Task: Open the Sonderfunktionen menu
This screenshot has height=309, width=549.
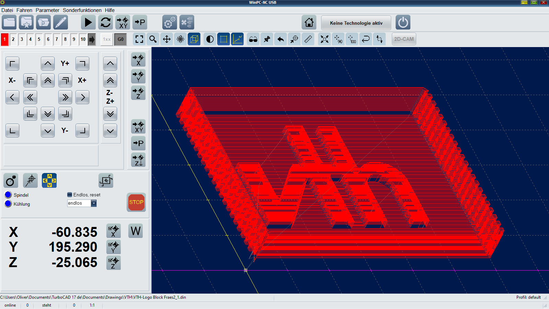Action: [82, 10]
